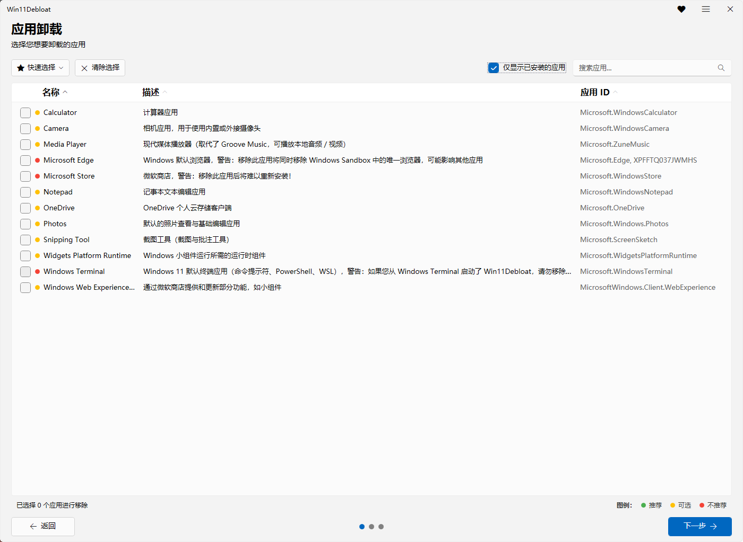Mark the Notepad checkbox

(25, 192)
